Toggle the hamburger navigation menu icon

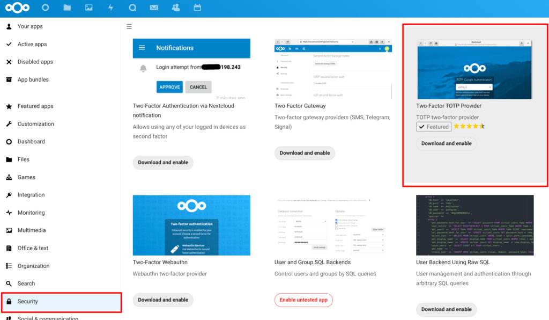click(x=129, y=26)
